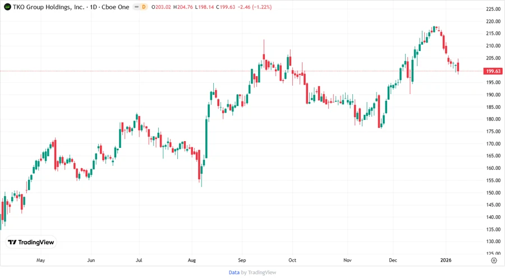Click the Sep label on time axis
505x279 pixels.
242,260
